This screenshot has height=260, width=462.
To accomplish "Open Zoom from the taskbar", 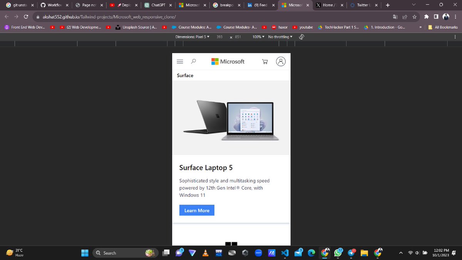I will 258,253.
